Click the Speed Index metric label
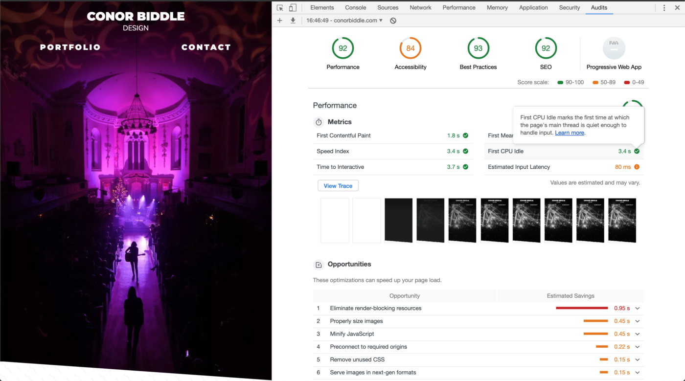The height and width of the screenshot is (381, 685). pyautogui.click(x=333, y=151)
